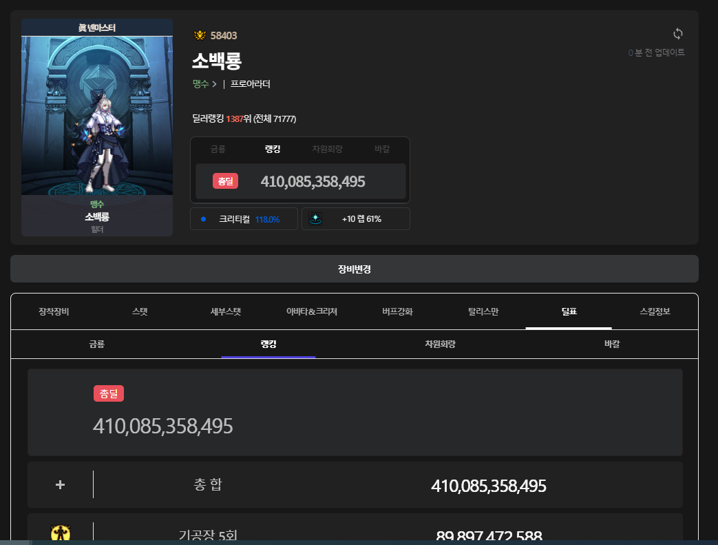
Task: Open the 버프강화 tab
Action: pyautogui.click(x=397, y=311)
